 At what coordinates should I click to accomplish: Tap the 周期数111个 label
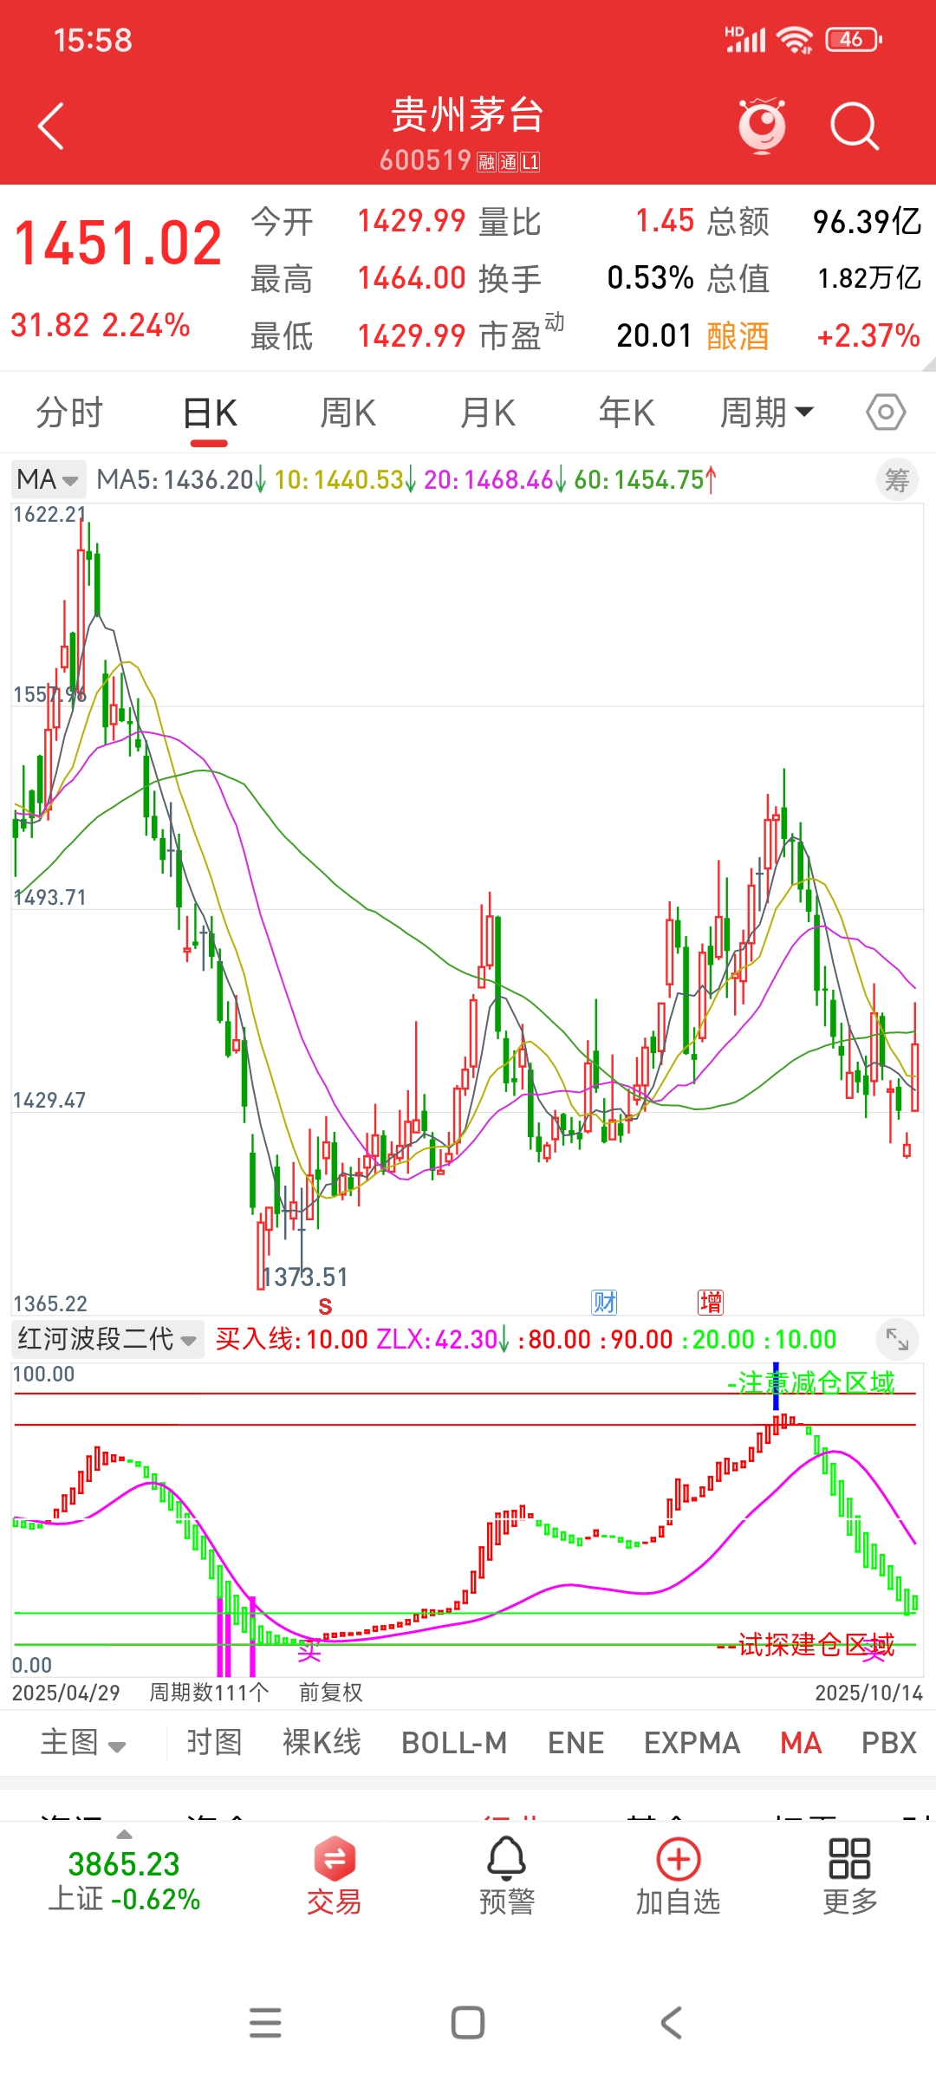coord(210,1692)
